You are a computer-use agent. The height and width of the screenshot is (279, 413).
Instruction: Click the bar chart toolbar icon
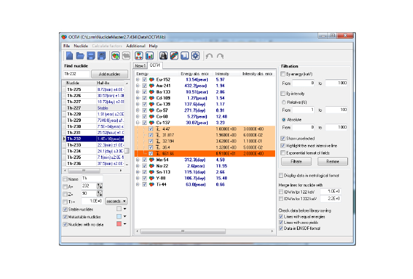tap(149, 56)
